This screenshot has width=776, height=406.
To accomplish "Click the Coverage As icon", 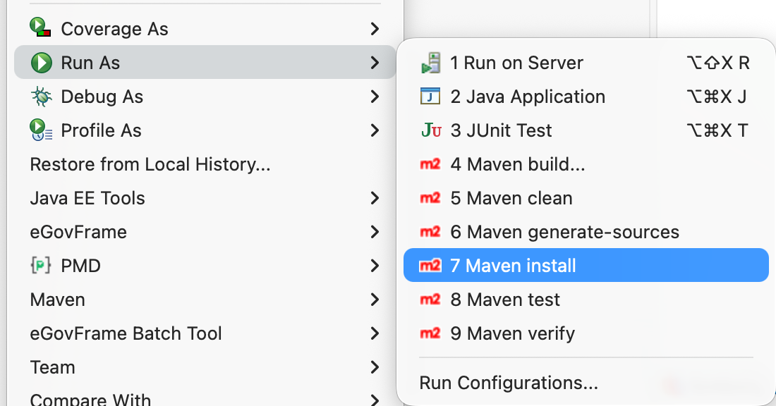I will [x=41, y=28].
